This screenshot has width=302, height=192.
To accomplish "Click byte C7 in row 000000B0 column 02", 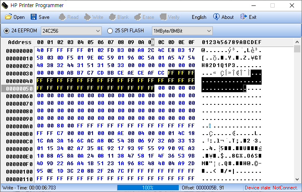I will click(60, 133).
